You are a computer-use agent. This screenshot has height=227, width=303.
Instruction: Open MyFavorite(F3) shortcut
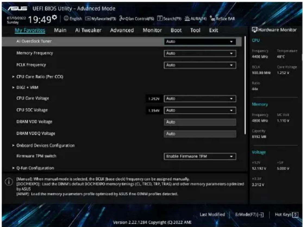[x=101, y=19]
